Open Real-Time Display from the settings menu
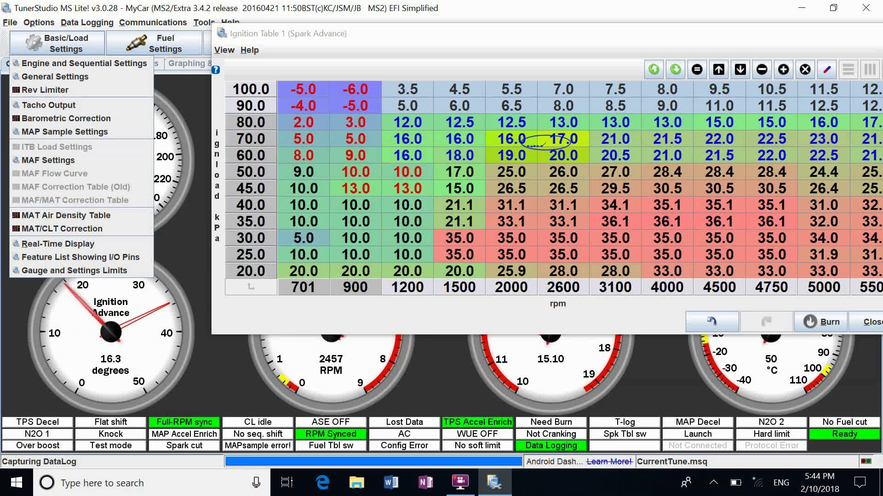This screenshot has width=883, height=496. tap(57, 243)
